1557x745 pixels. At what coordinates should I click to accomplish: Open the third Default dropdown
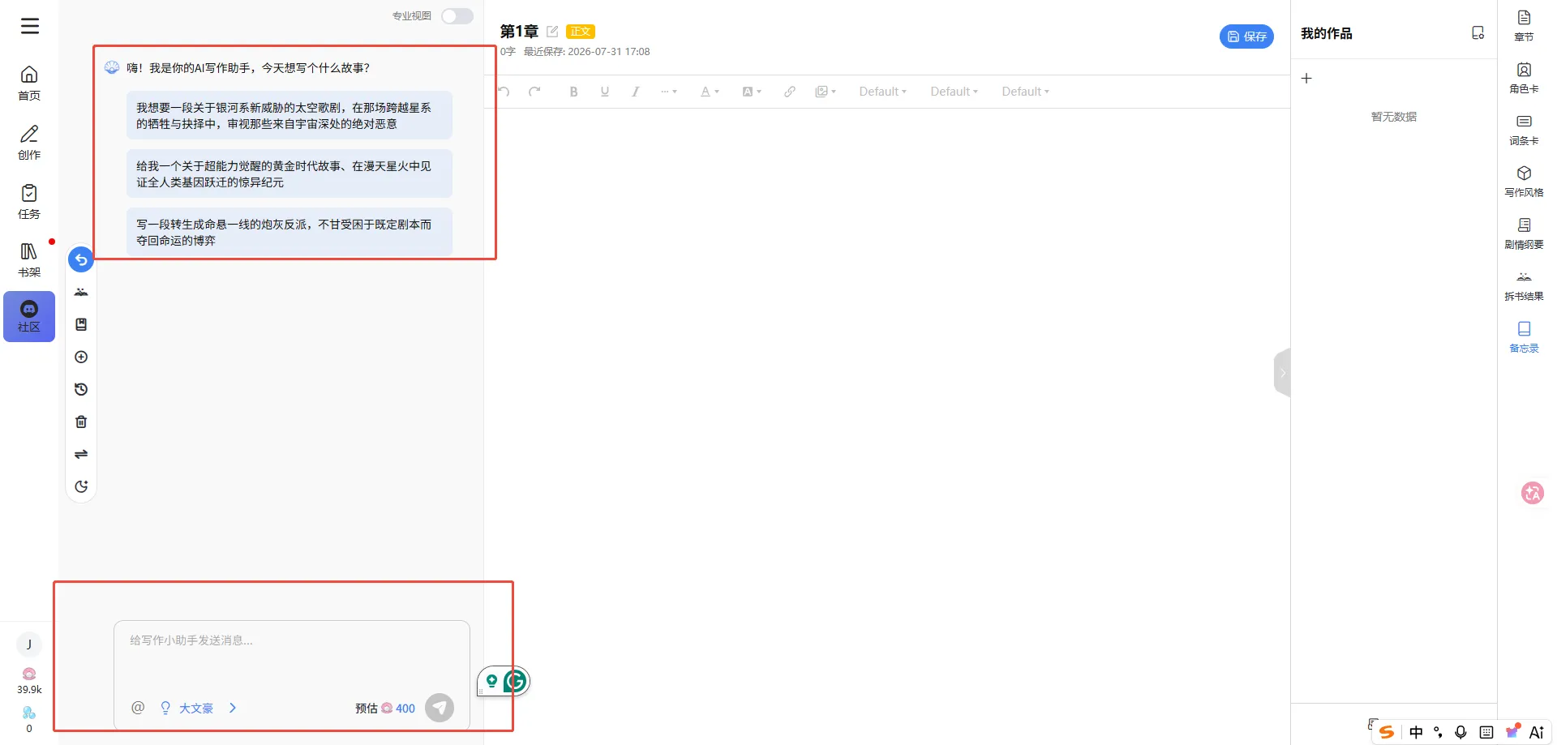click(x=1026, y=92)
